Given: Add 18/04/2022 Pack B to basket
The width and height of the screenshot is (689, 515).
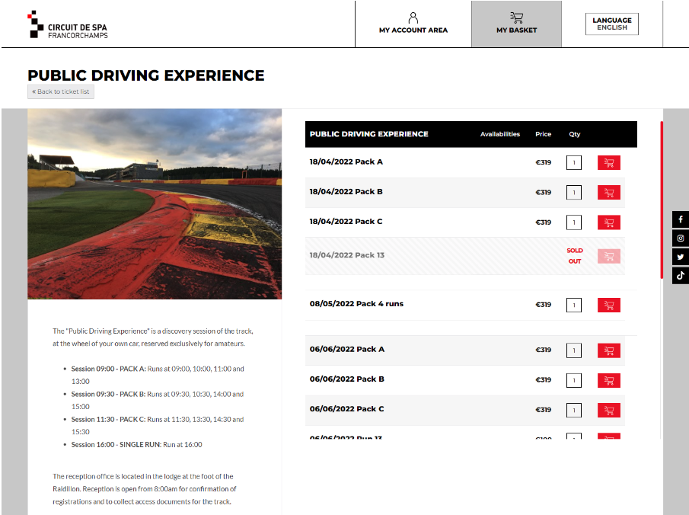Looking at the screenshot, I should (x=608, y=193).
